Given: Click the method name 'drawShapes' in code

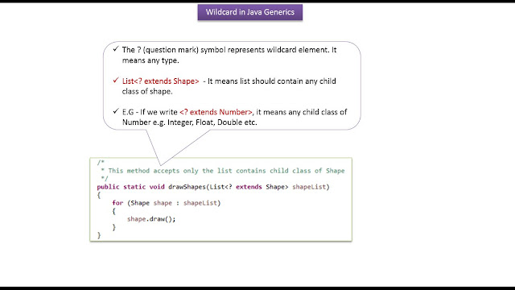Looking at the screenshot, I should click(x=187, y=187).
